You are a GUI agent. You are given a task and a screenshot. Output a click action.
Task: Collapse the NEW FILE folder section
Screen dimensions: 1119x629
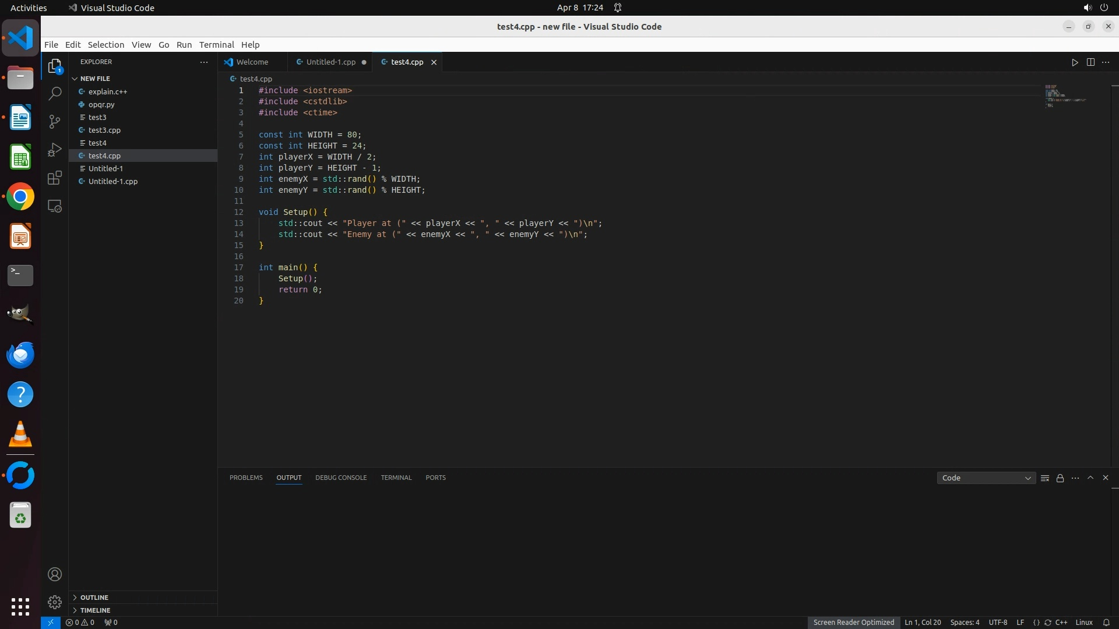click(94, 79)
